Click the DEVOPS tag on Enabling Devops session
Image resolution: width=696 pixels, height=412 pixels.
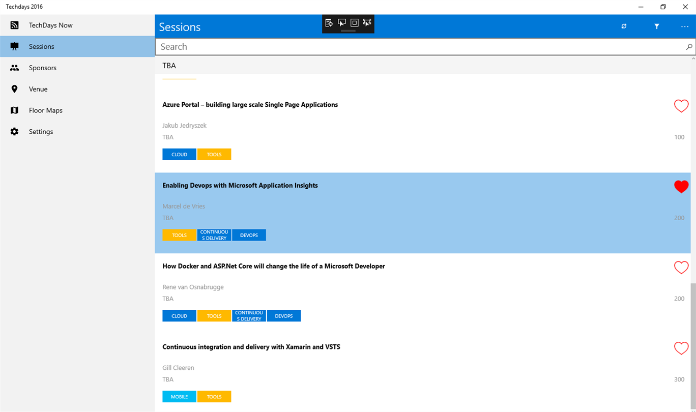click(249, 235)
